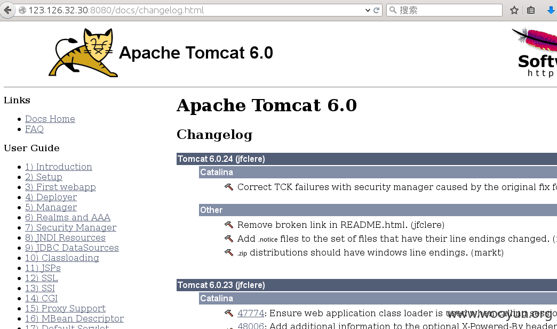Open 8) JNDI Resources link
This screenshot has height=329, width=557.
coord(66,237)
